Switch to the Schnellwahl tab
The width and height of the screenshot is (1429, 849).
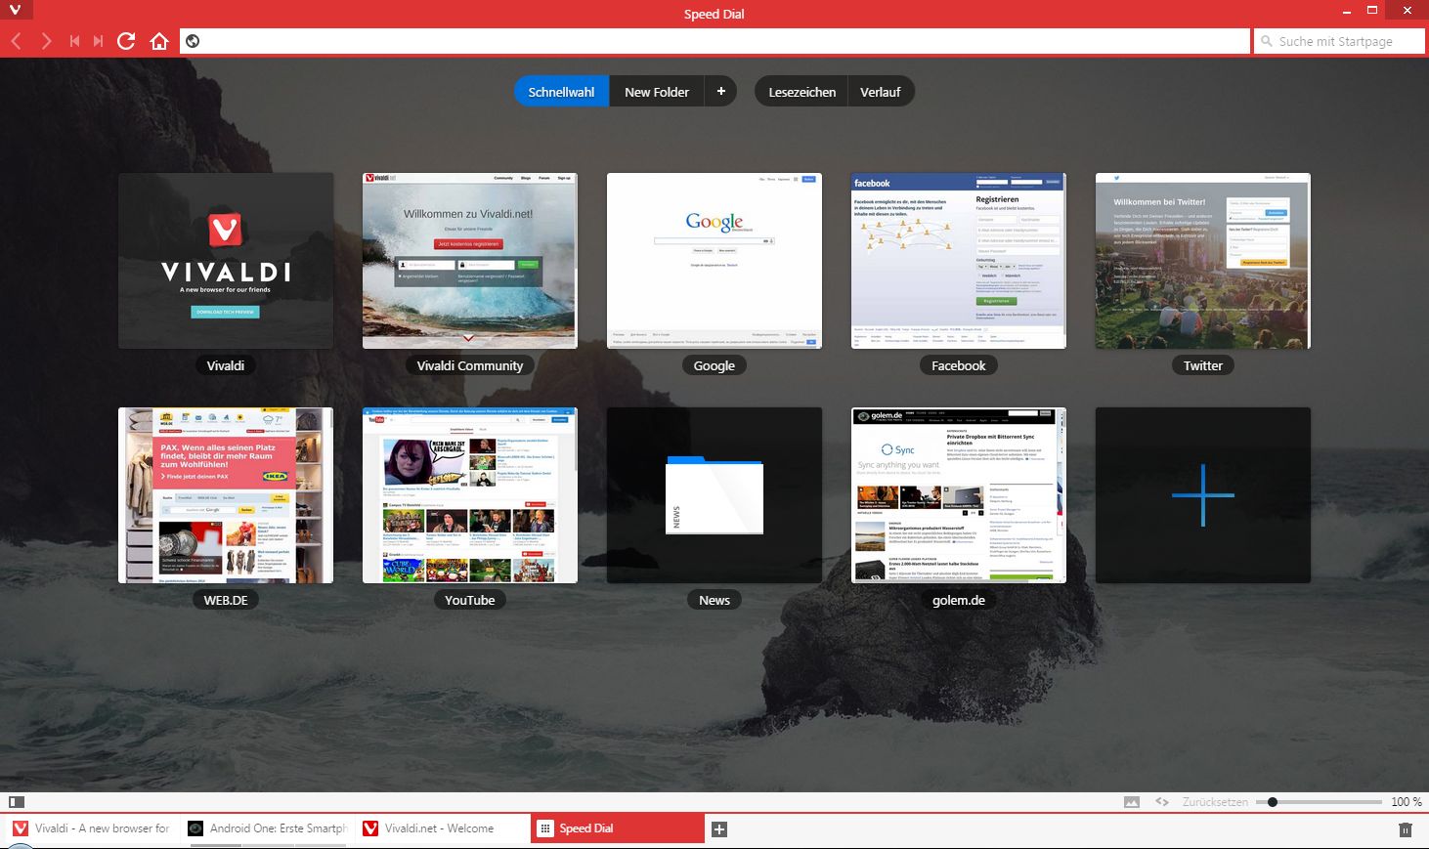pos(560,91)
